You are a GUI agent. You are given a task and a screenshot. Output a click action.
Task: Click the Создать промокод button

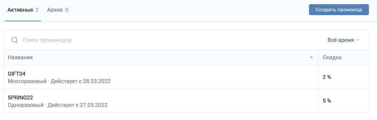coord(339,10)
